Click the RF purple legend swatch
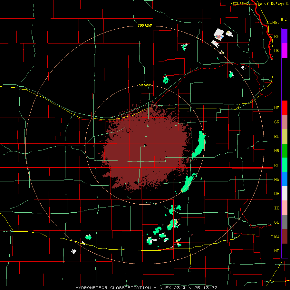 click(x=285, y=36)
